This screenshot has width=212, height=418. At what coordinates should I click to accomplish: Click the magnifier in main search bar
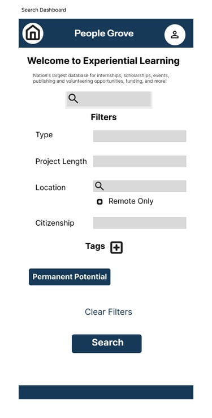[x=73, y=99]
